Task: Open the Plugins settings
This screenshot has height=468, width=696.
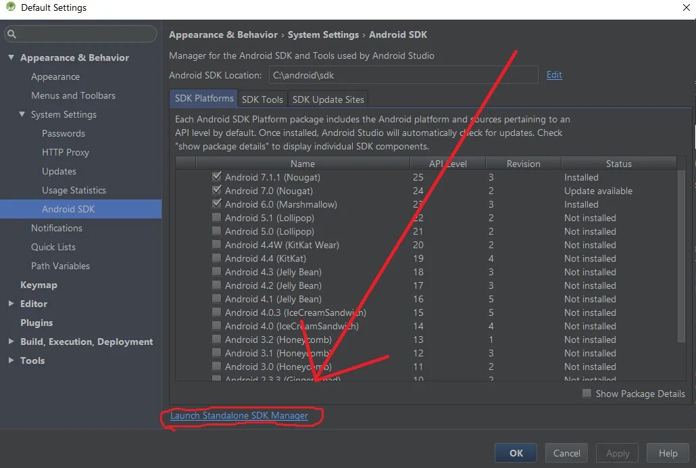Action: [x=36, y=323]
